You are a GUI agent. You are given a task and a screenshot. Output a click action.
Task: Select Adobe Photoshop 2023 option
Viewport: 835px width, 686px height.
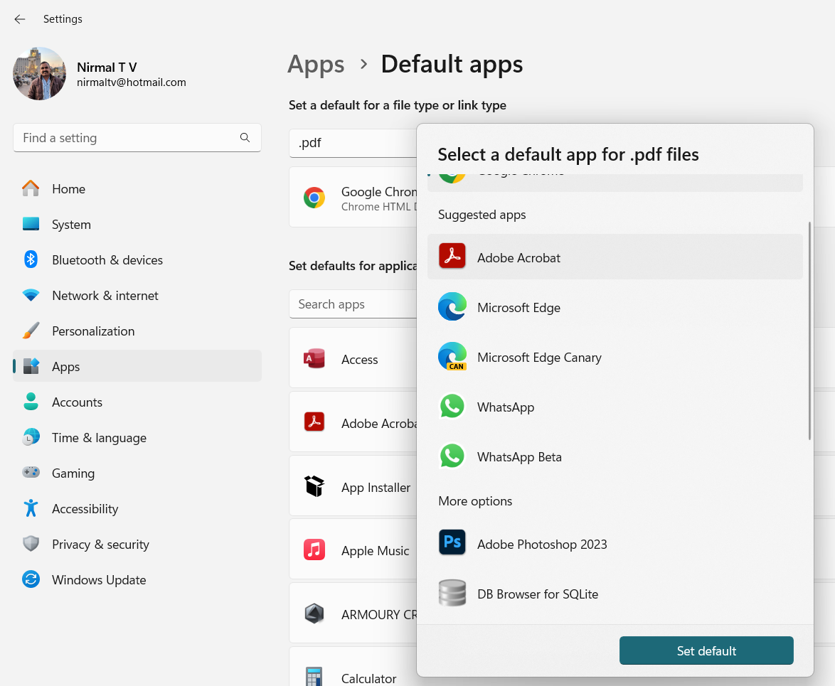[615, 543]
